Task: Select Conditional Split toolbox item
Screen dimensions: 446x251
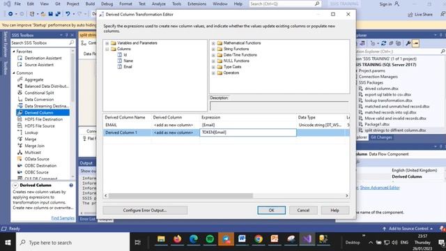Action: (36, 93)
